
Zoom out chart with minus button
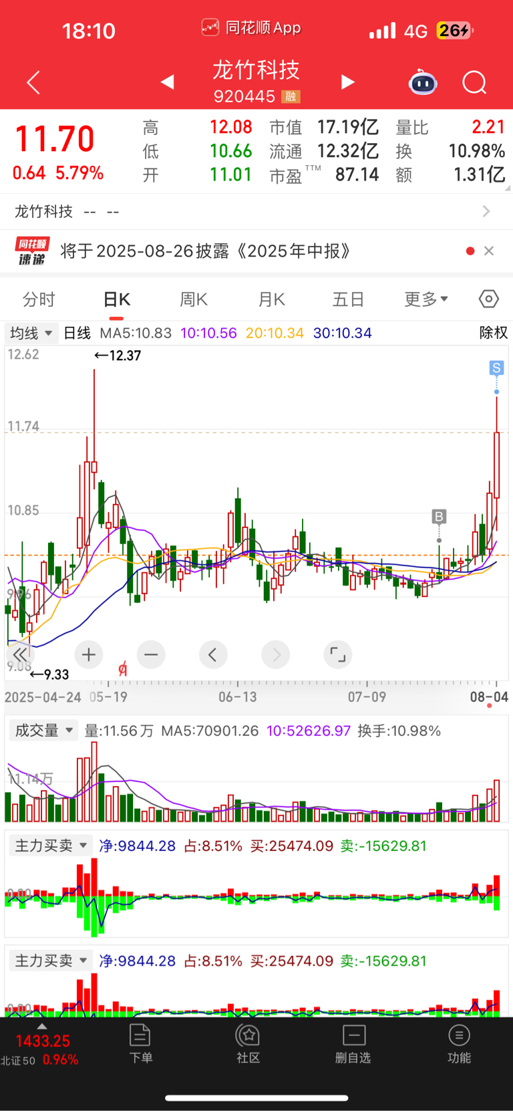pyautogui.click(x=151, y=654)
